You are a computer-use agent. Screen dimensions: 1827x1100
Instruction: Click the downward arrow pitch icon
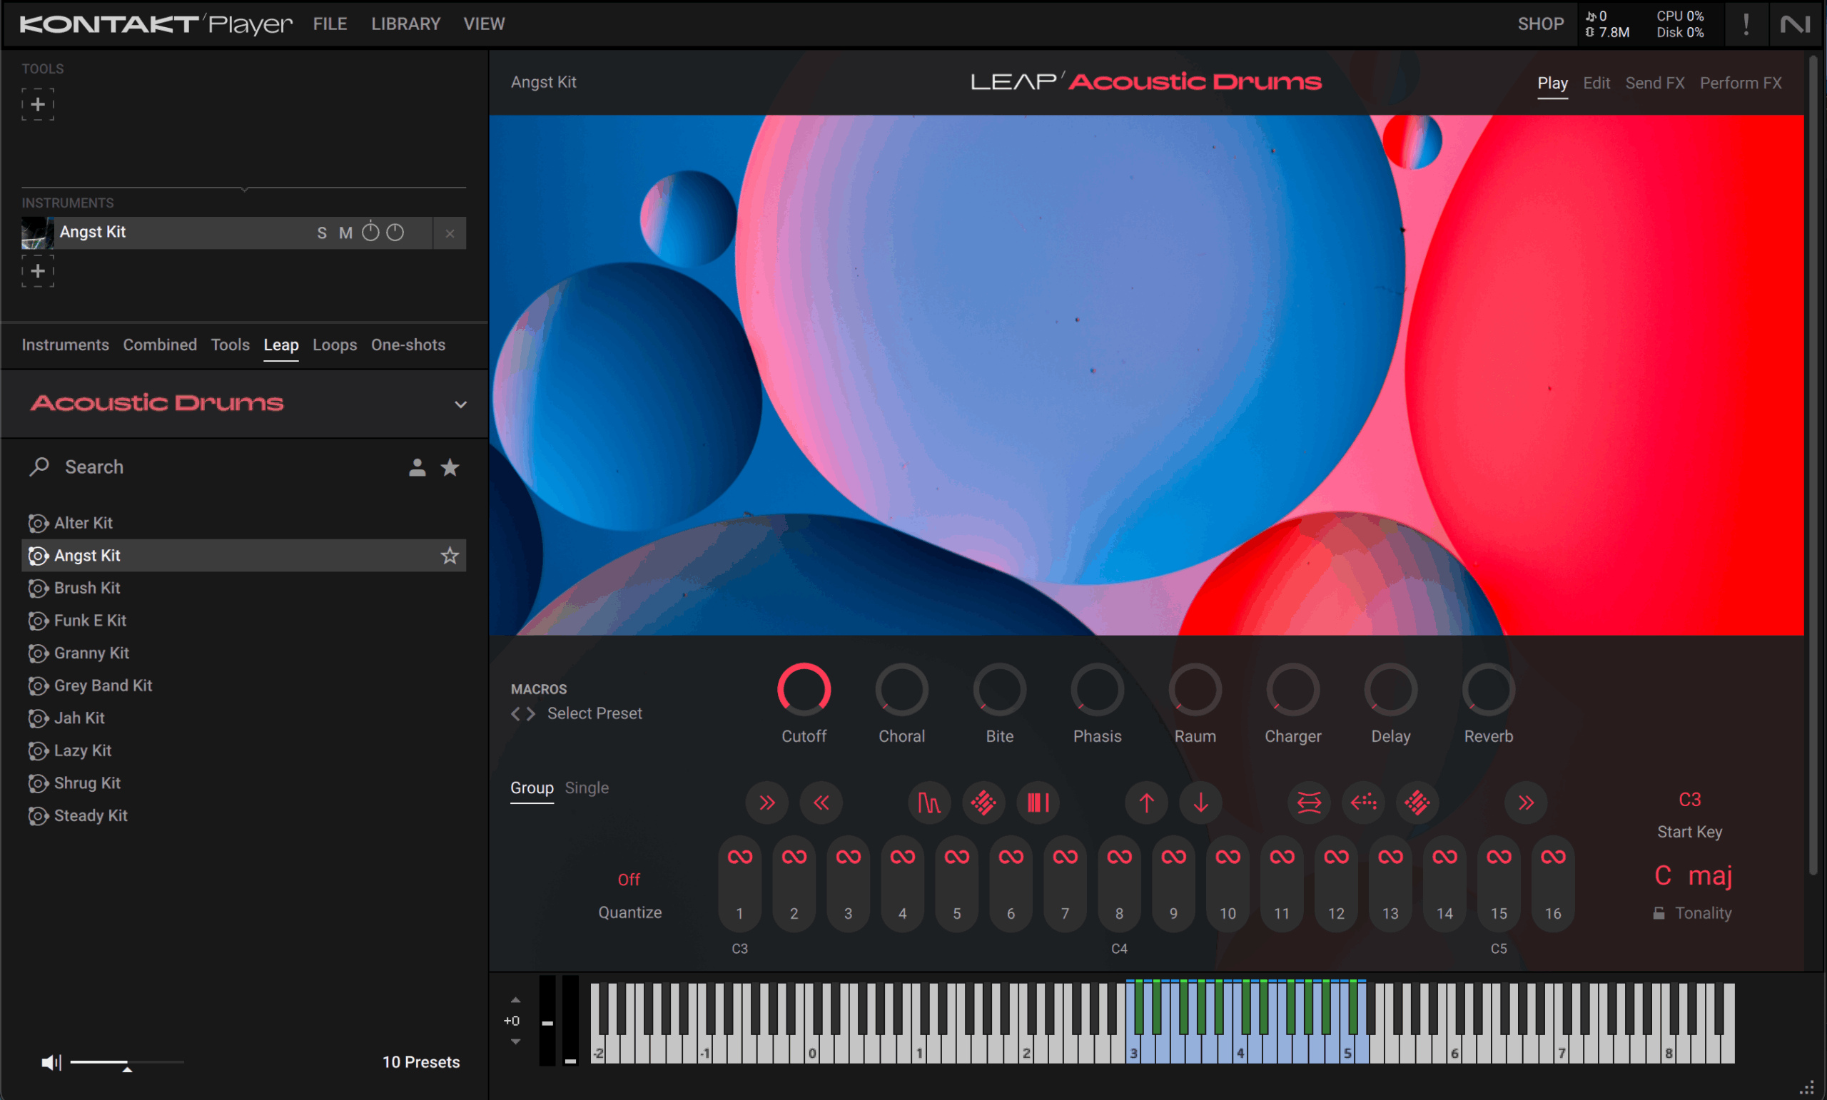tap(1200, 803)
